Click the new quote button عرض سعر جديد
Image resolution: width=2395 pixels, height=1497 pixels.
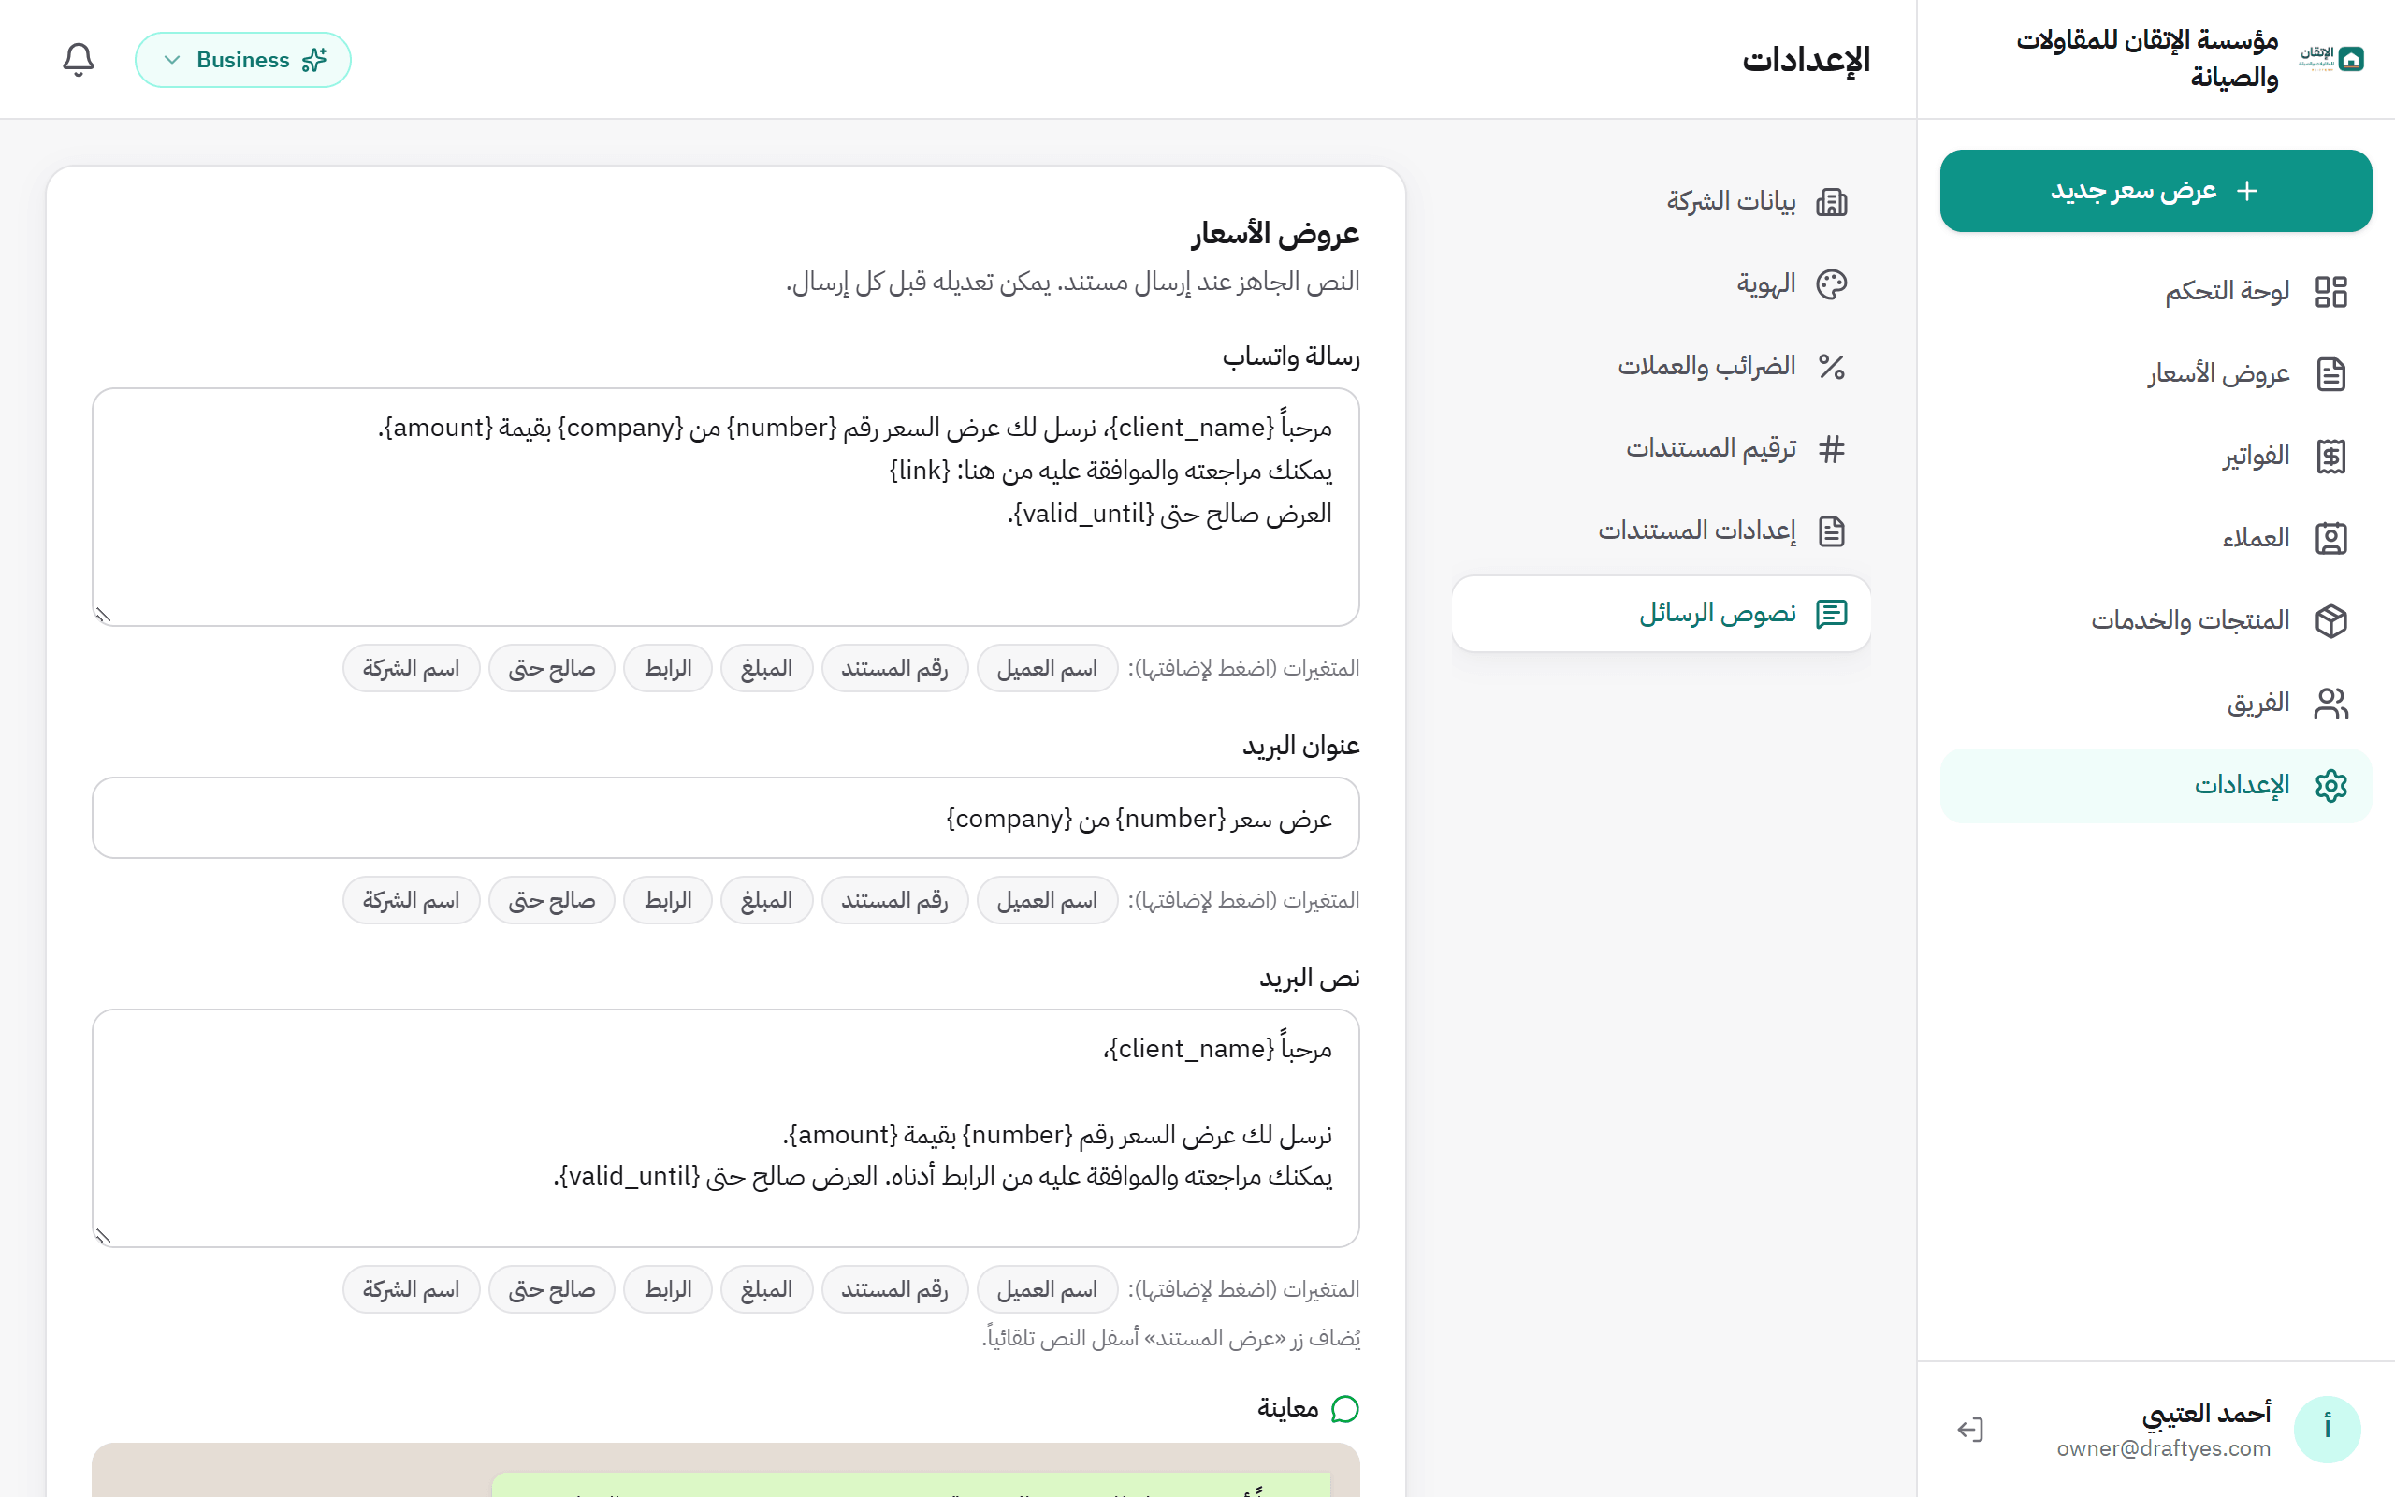[2155, 191]
